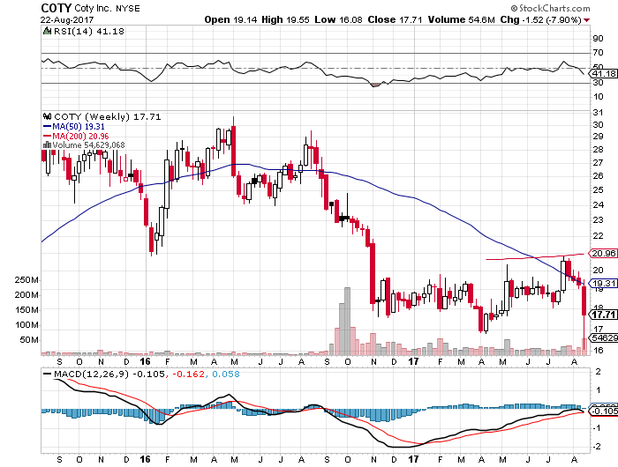This screenshot has height=467, width=618.
Task: Click the RSI mountain icon in legend
Action: [x=48, y=31]
